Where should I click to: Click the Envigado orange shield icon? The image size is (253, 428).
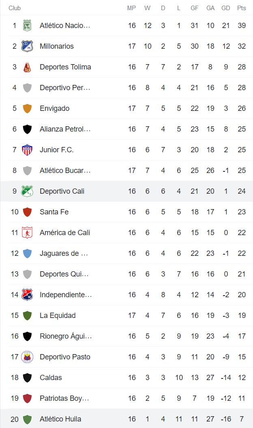(x=28, y=108)
